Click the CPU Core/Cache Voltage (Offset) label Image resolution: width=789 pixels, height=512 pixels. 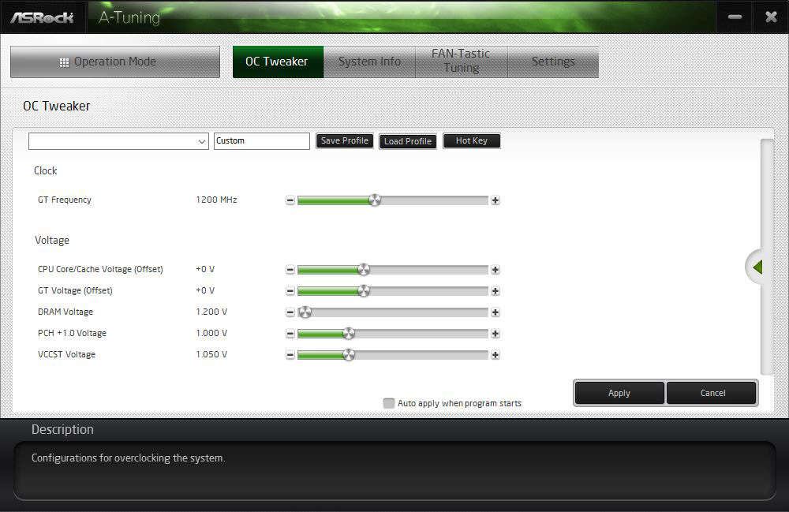(x=100, y=269)
